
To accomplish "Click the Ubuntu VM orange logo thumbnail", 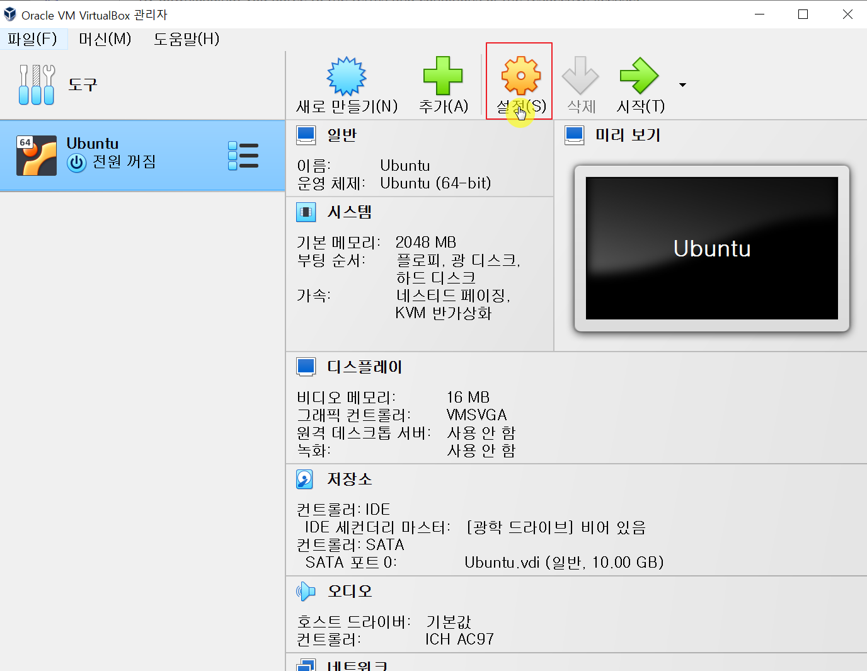I will click(x=37, y=155).
